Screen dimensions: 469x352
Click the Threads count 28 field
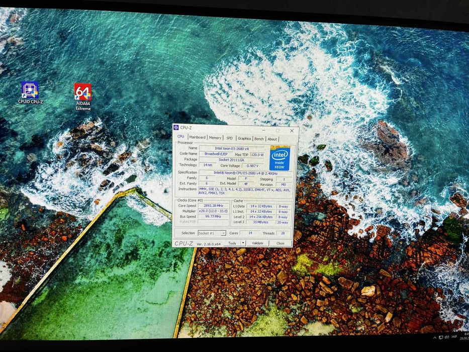(283, 233)
